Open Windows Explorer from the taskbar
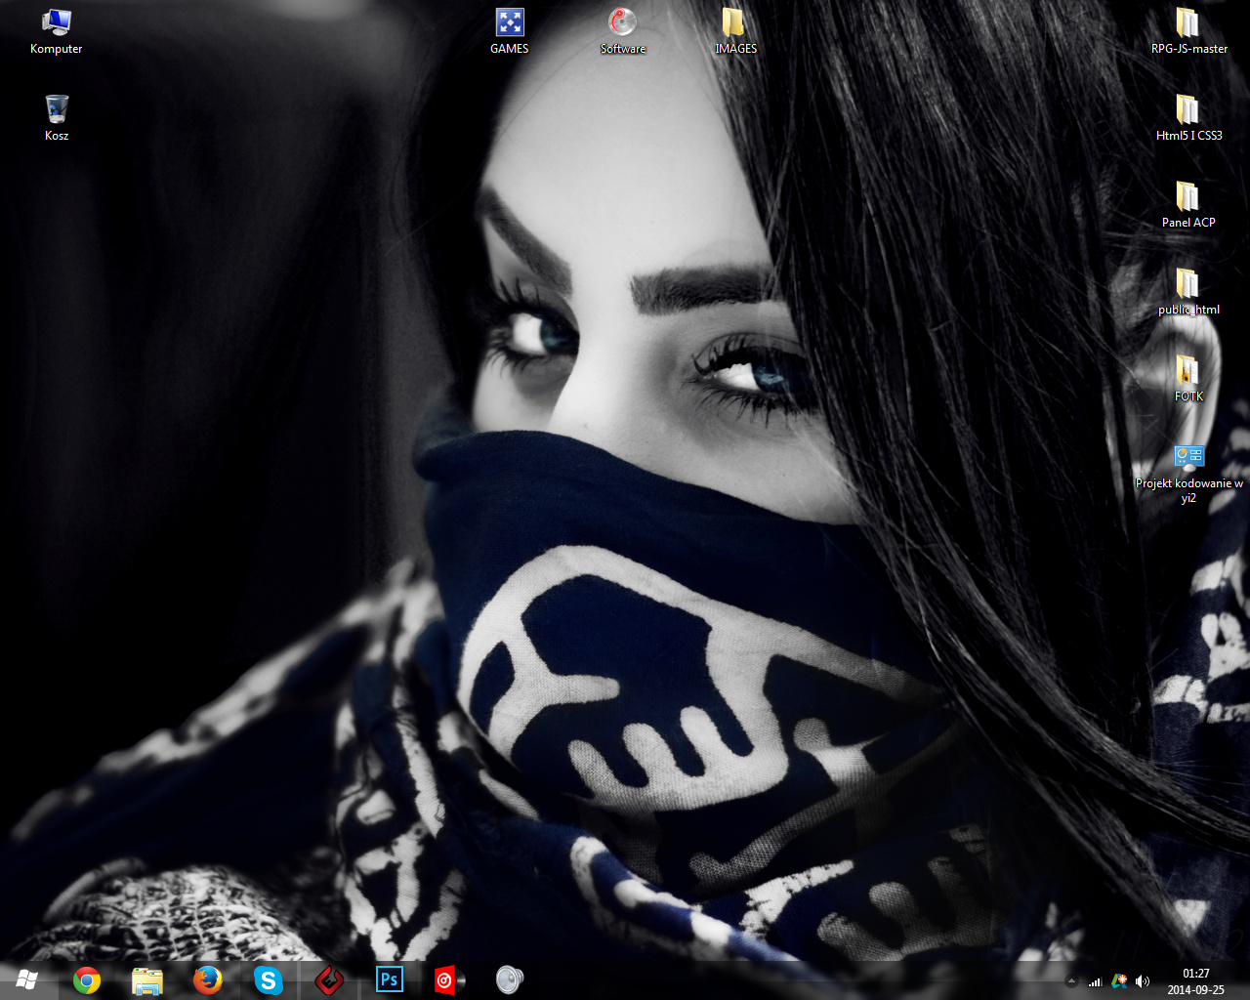The height and width of the screenshot is (1000, 1250). pyautogui.click(x=147, y=979)
